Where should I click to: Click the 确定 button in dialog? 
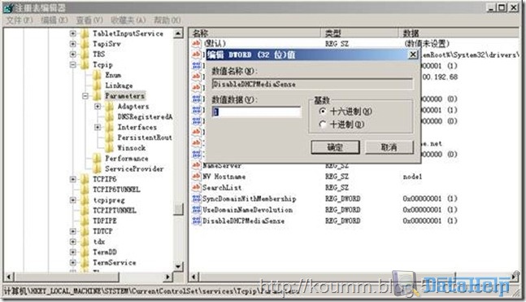(335, 147)
